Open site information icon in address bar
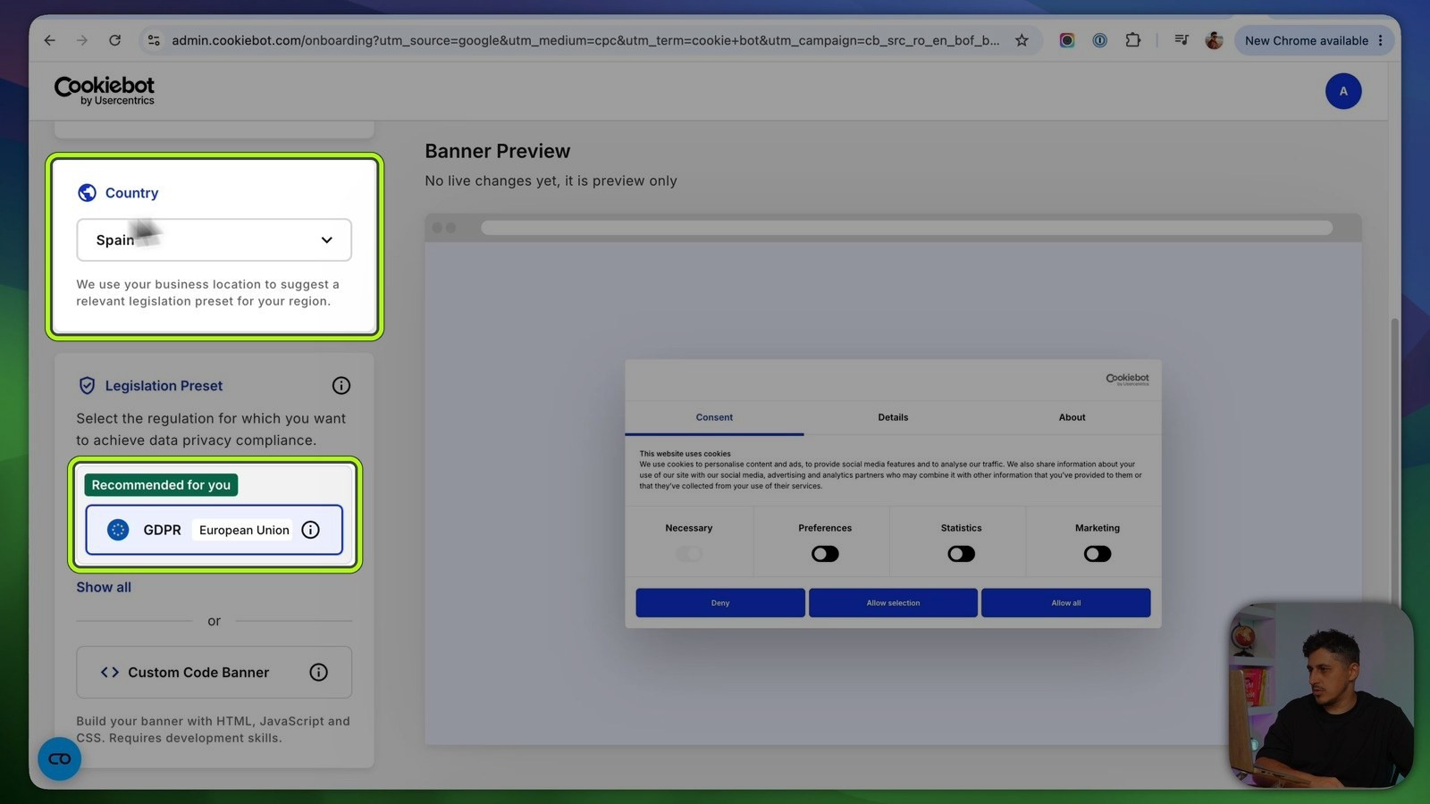Image resolution: width=1430 pixels, height=804 pixels. point(154,40)
